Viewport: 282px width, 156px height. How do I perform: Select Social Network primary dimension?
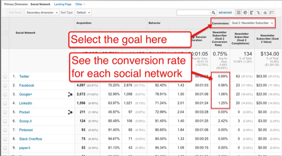pos(40,4)
